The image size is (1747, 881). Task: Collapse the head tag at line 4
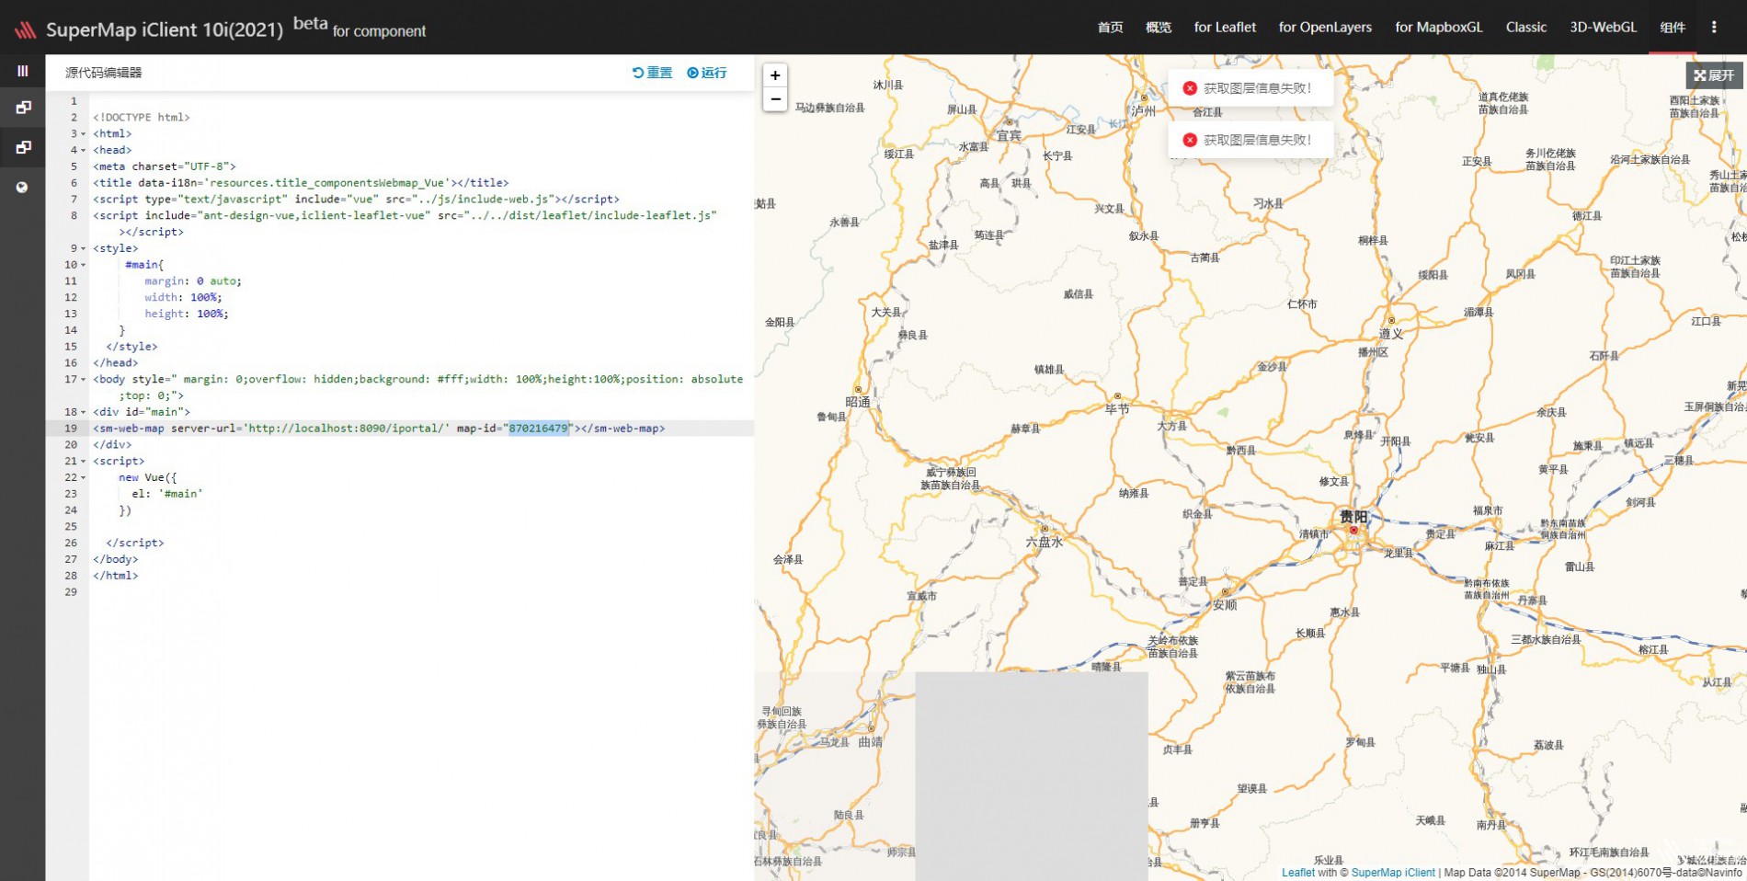[x=84, y=151]
